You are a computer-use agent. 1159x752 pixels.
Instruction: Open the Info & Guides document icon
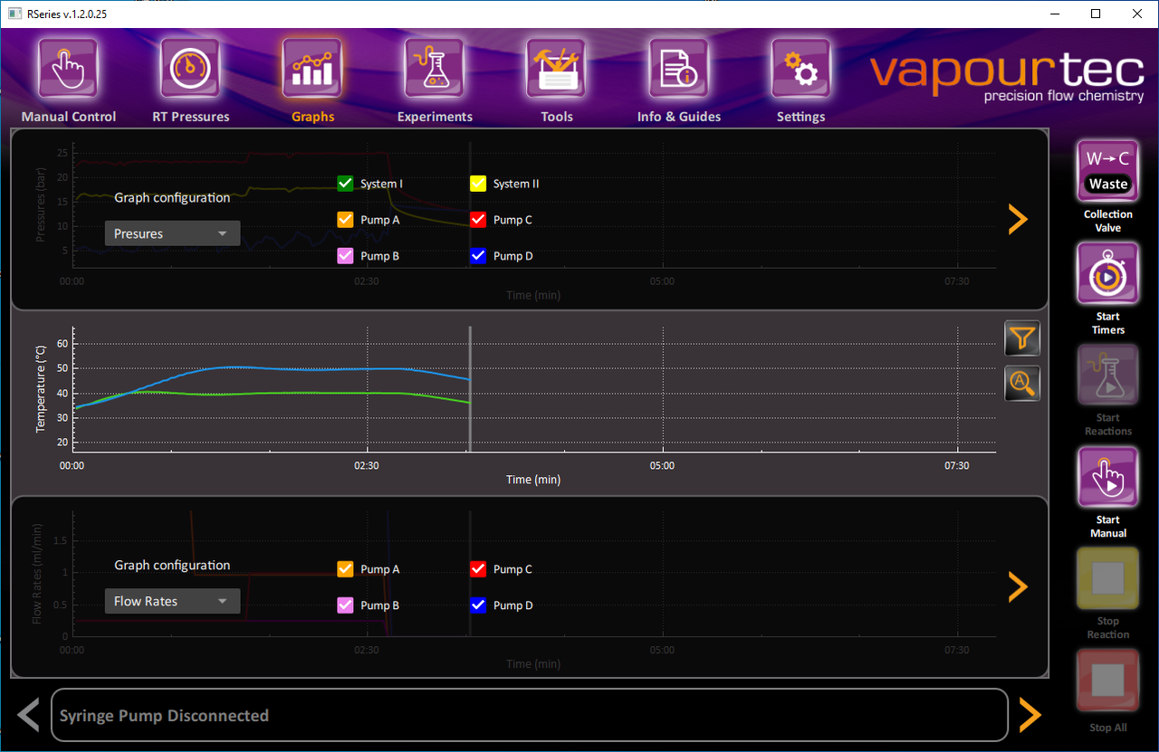679,68
